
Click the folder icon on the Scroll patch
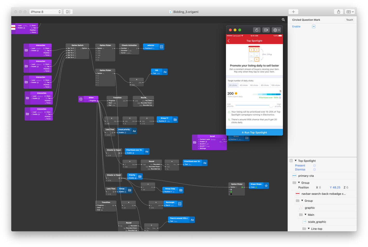(195, 142)
